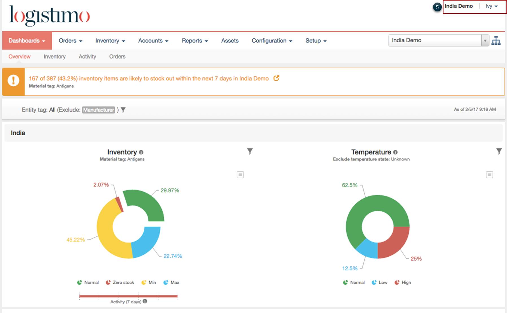Viewport: 507px width, 313px height.
Task: Toggle Zero stock legend item
Action: click(x=120, y=282)
